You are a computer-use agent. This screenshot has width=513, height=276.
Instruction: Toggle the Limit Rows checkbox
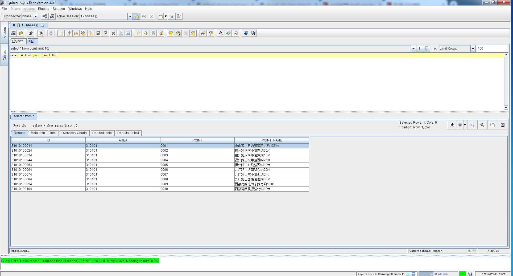(435, 48)
